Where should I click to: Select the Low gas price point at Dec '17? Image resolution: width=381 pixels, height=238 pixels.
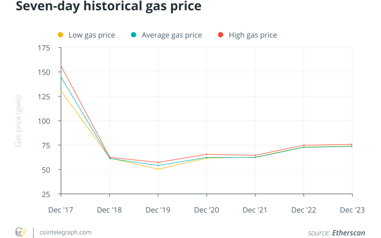tap(61, 92)
